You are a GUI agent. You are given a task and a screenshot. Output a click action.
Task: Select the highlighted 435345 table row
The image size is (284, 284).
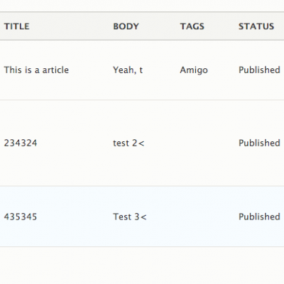[x=142, y=217]
